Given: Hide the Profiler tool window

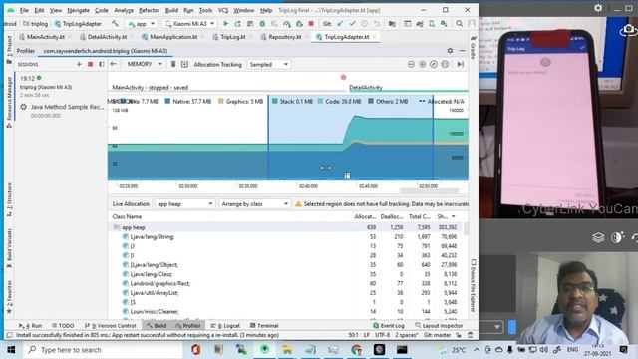Looking at the screenshot, I should (462, 51).
